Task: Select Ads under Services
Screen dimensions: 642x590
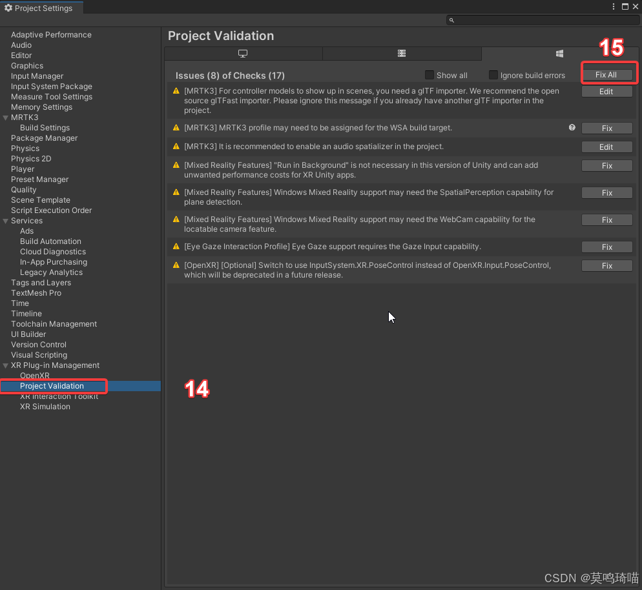Action: pos(26,231)
